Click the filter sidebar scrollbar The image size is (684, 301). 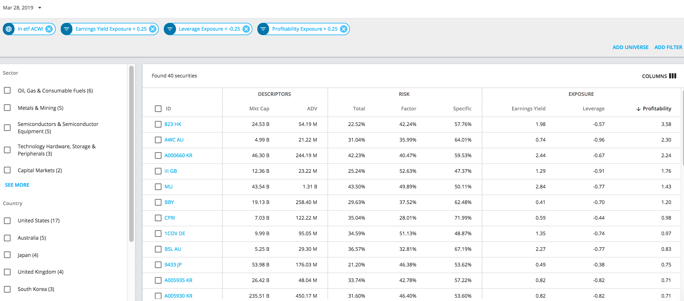pos(131,154)
